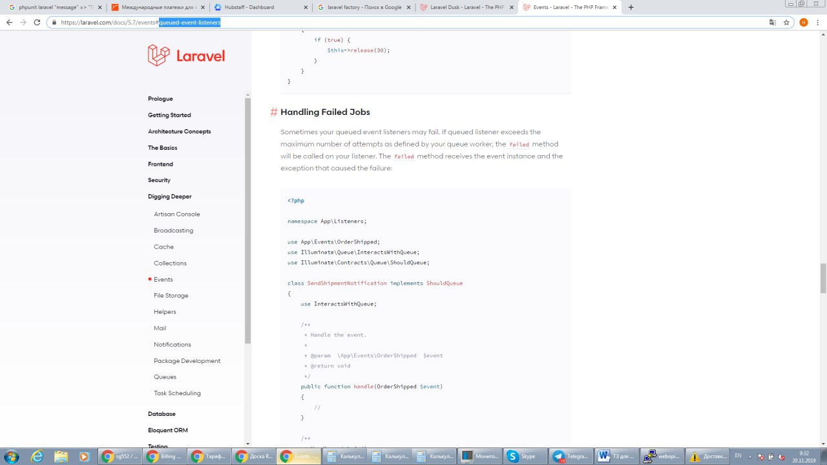The width and height of the screenshot is (827, 465).
Task: Click the translate page icon in address bar
Action: pos(772,22)
